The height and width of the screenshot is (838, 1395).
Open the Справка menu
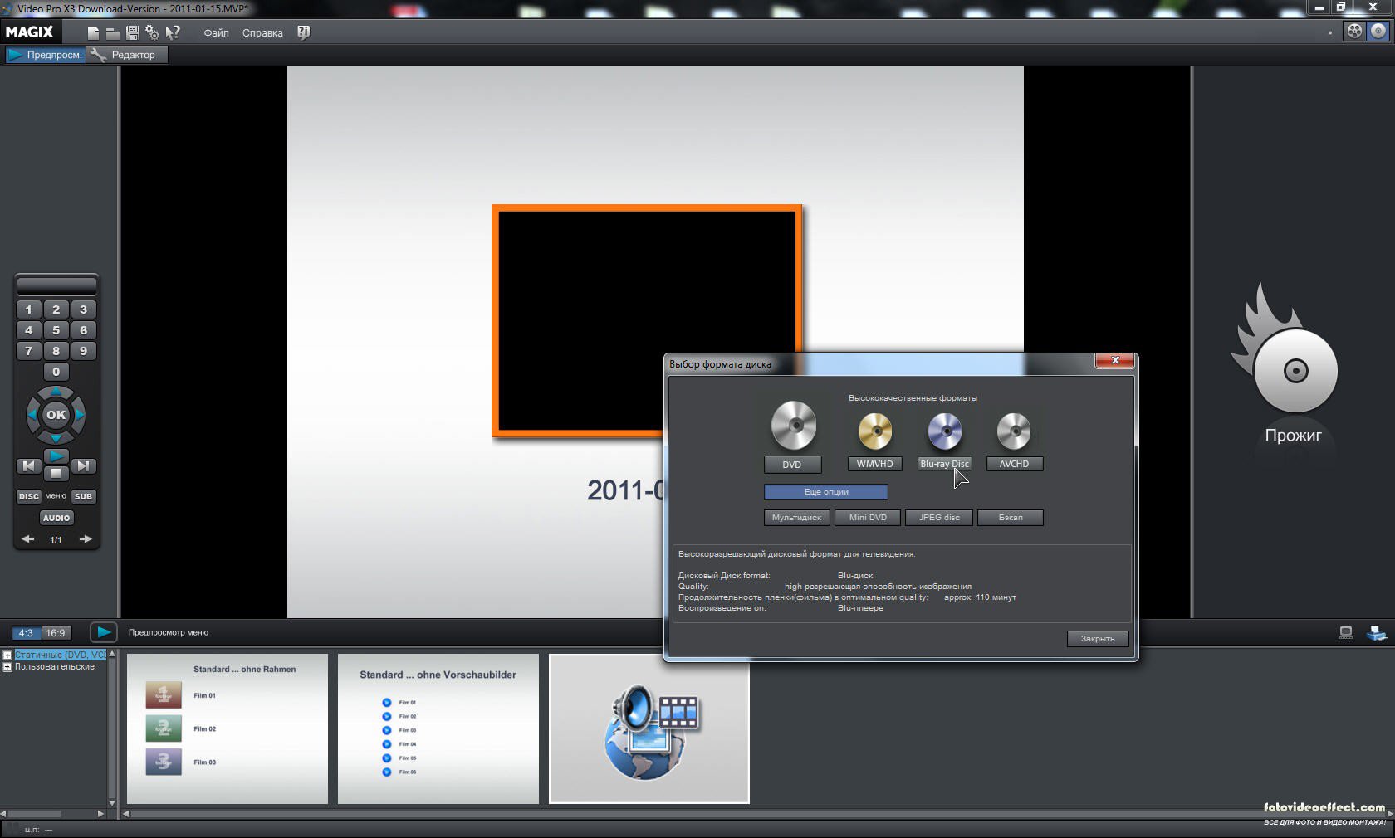click(262, 33)
